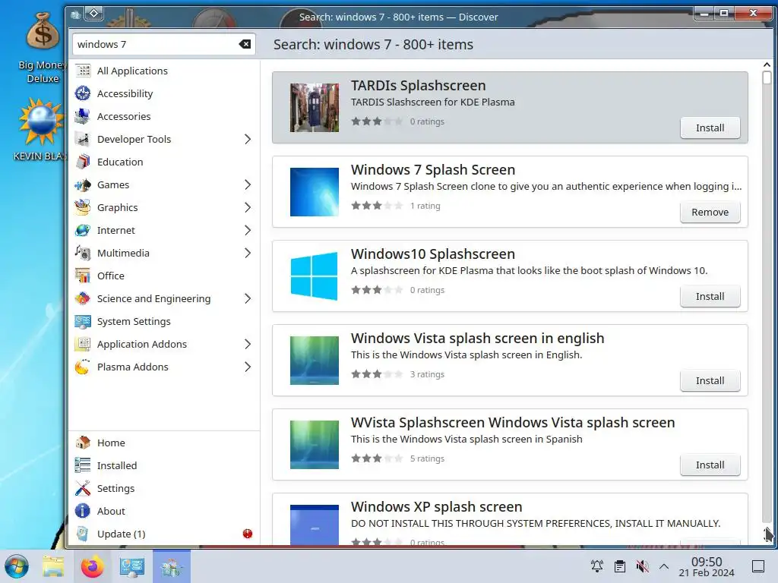Open the Internet globe icon
This screenshot has height=583, width=778.
pos(83,231)
